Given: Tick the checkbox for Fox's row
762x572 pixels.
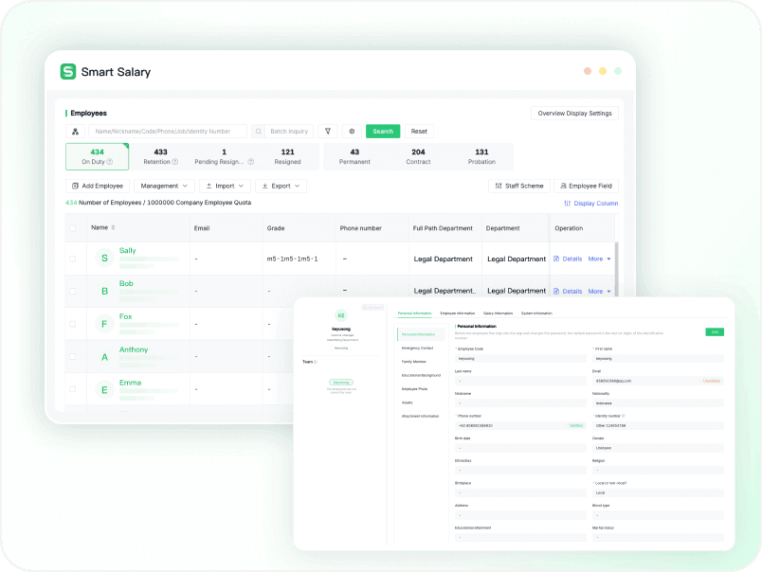Looking at the screenshot, I should 73,324.
